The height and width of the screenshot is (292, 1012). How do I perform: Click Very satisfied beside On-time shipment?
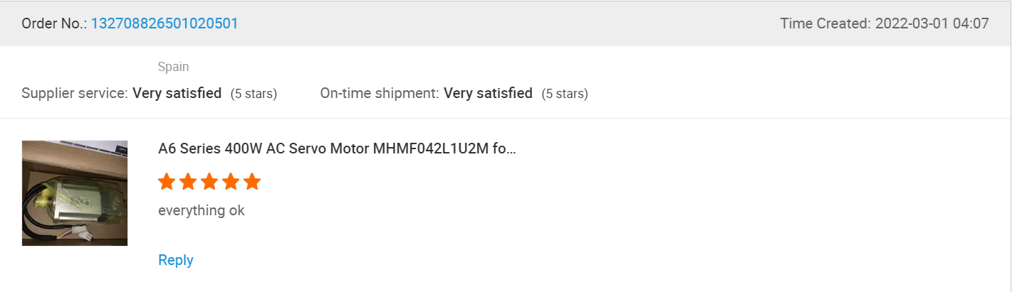(x=488, y=93)
